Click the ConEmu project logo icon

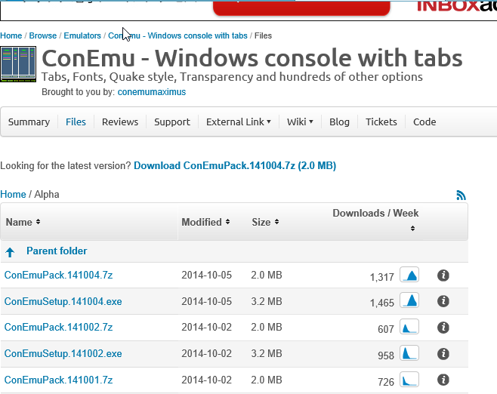(x=18, y=64)
